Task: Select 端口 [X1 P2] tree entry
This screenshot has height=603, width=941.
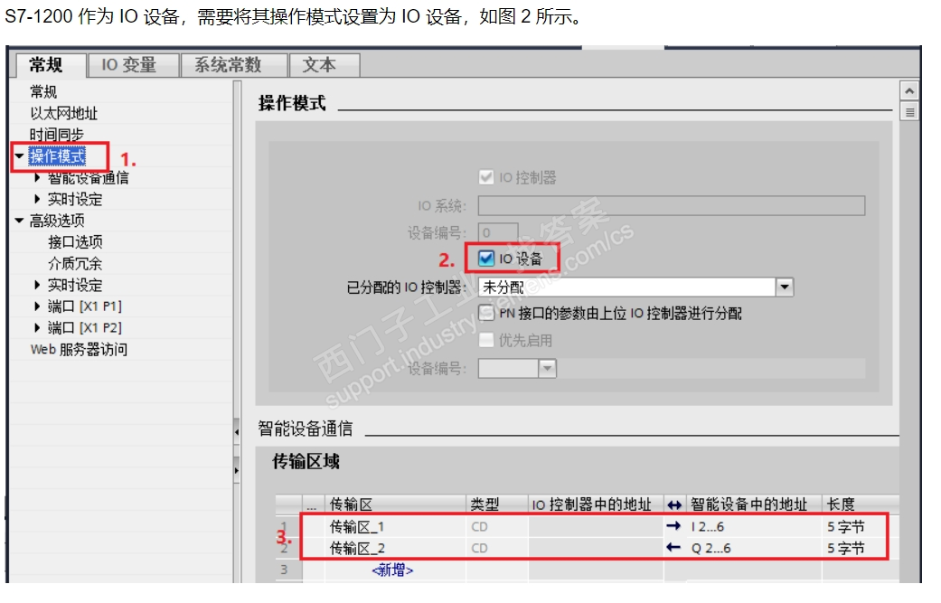Action: (85, 327)
